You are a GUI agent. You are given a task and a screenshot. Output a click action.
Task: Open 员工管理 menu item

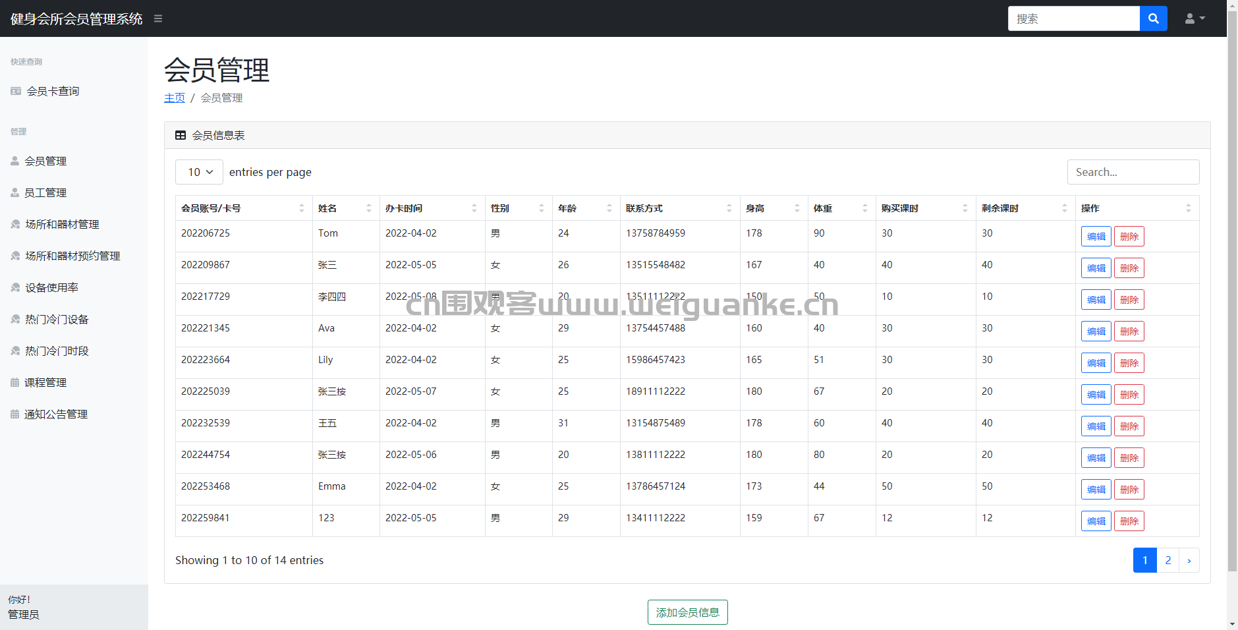click(45, 192)
